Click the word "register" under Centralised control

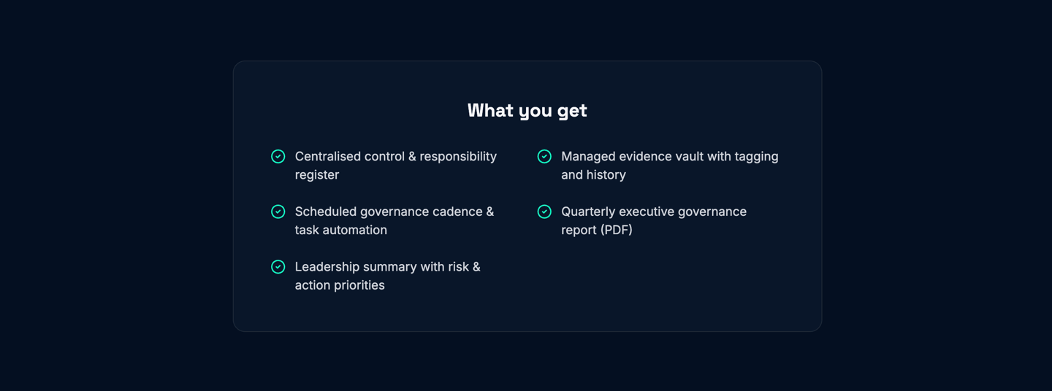coord(317,175)
